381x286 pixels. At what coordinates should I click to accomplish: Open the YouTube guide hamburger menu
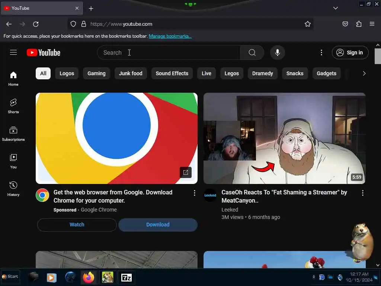point(13,52)
